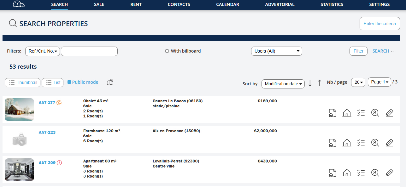The height and width of the screenshot is (187, 406).
Task: Expand the Modification date sort dropdown
Action: (x=283, y=84)
